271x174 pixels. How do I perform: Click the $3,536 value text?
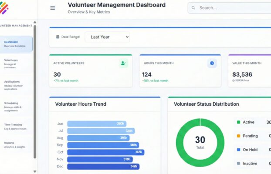tap(242, 74)
